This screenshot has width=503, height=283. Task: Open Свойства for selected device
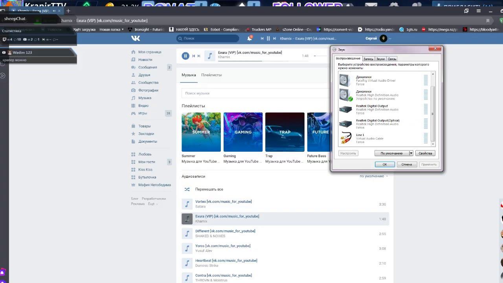click(x=425, y=153)
